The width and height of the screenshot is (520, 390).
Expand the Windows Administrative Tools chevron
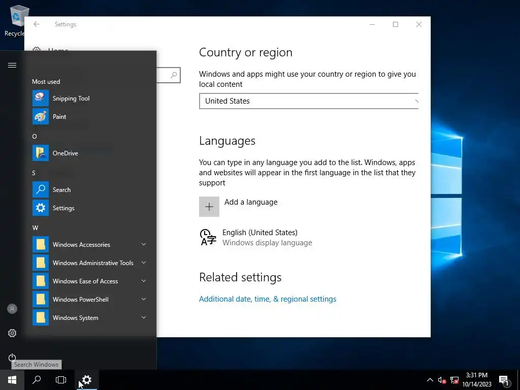coord(144,263)
